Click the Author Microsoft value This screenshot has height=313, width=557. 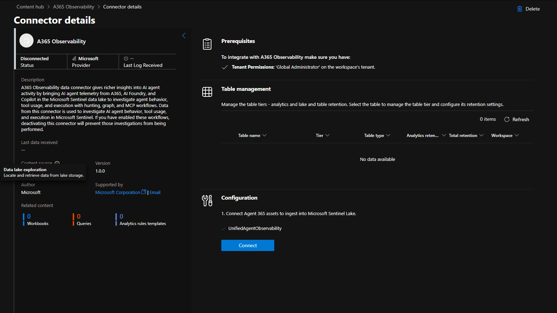pos(31,192)
